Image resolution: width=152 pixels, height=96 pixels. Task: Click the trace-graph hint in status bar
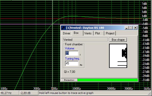66,93
